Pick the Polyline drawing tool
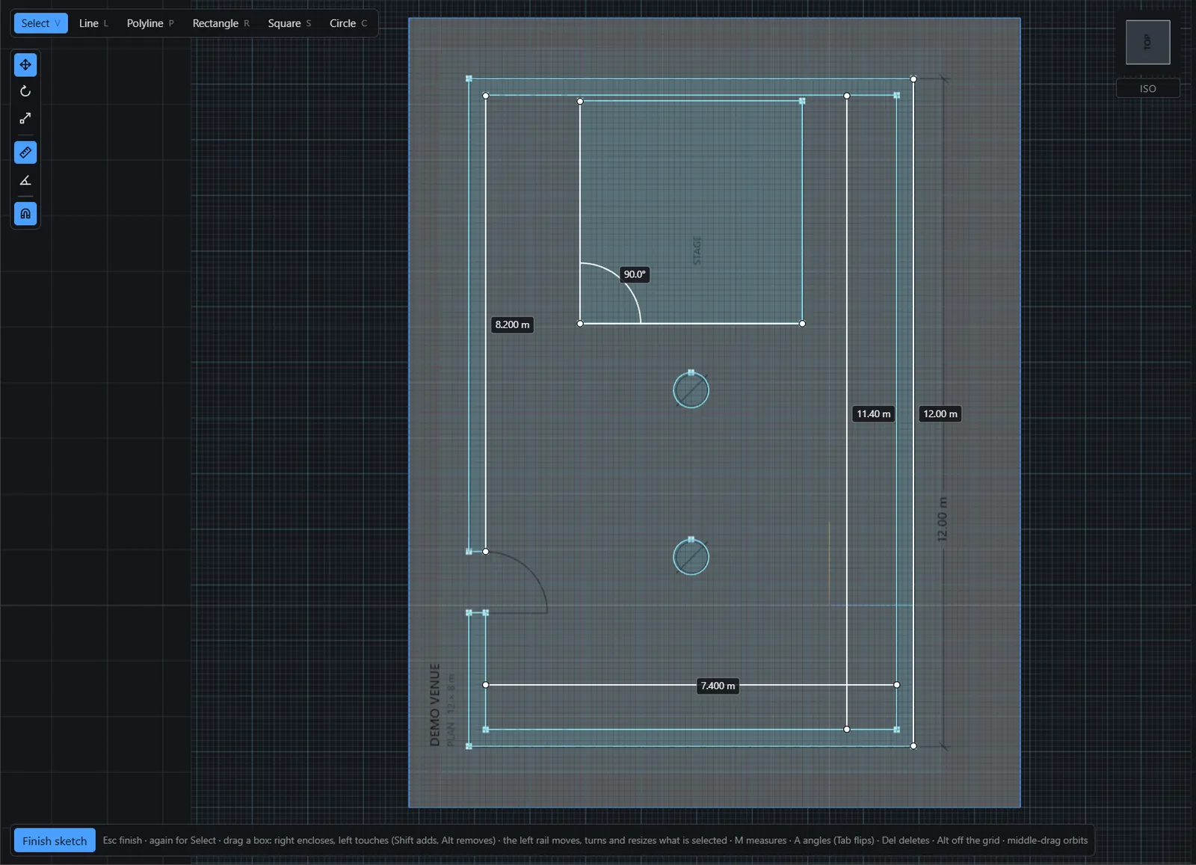This screenshot has width=1196, height=865. click(x=149, y=23)
